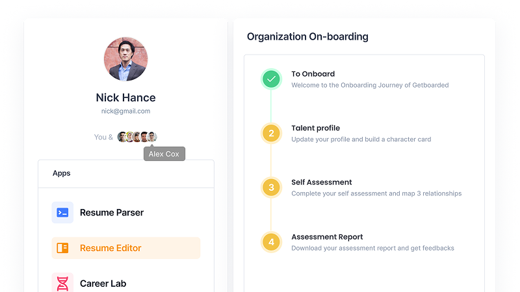Click the first team member avatar
This screenshot has width=520, height=292.
pos(122,137)
